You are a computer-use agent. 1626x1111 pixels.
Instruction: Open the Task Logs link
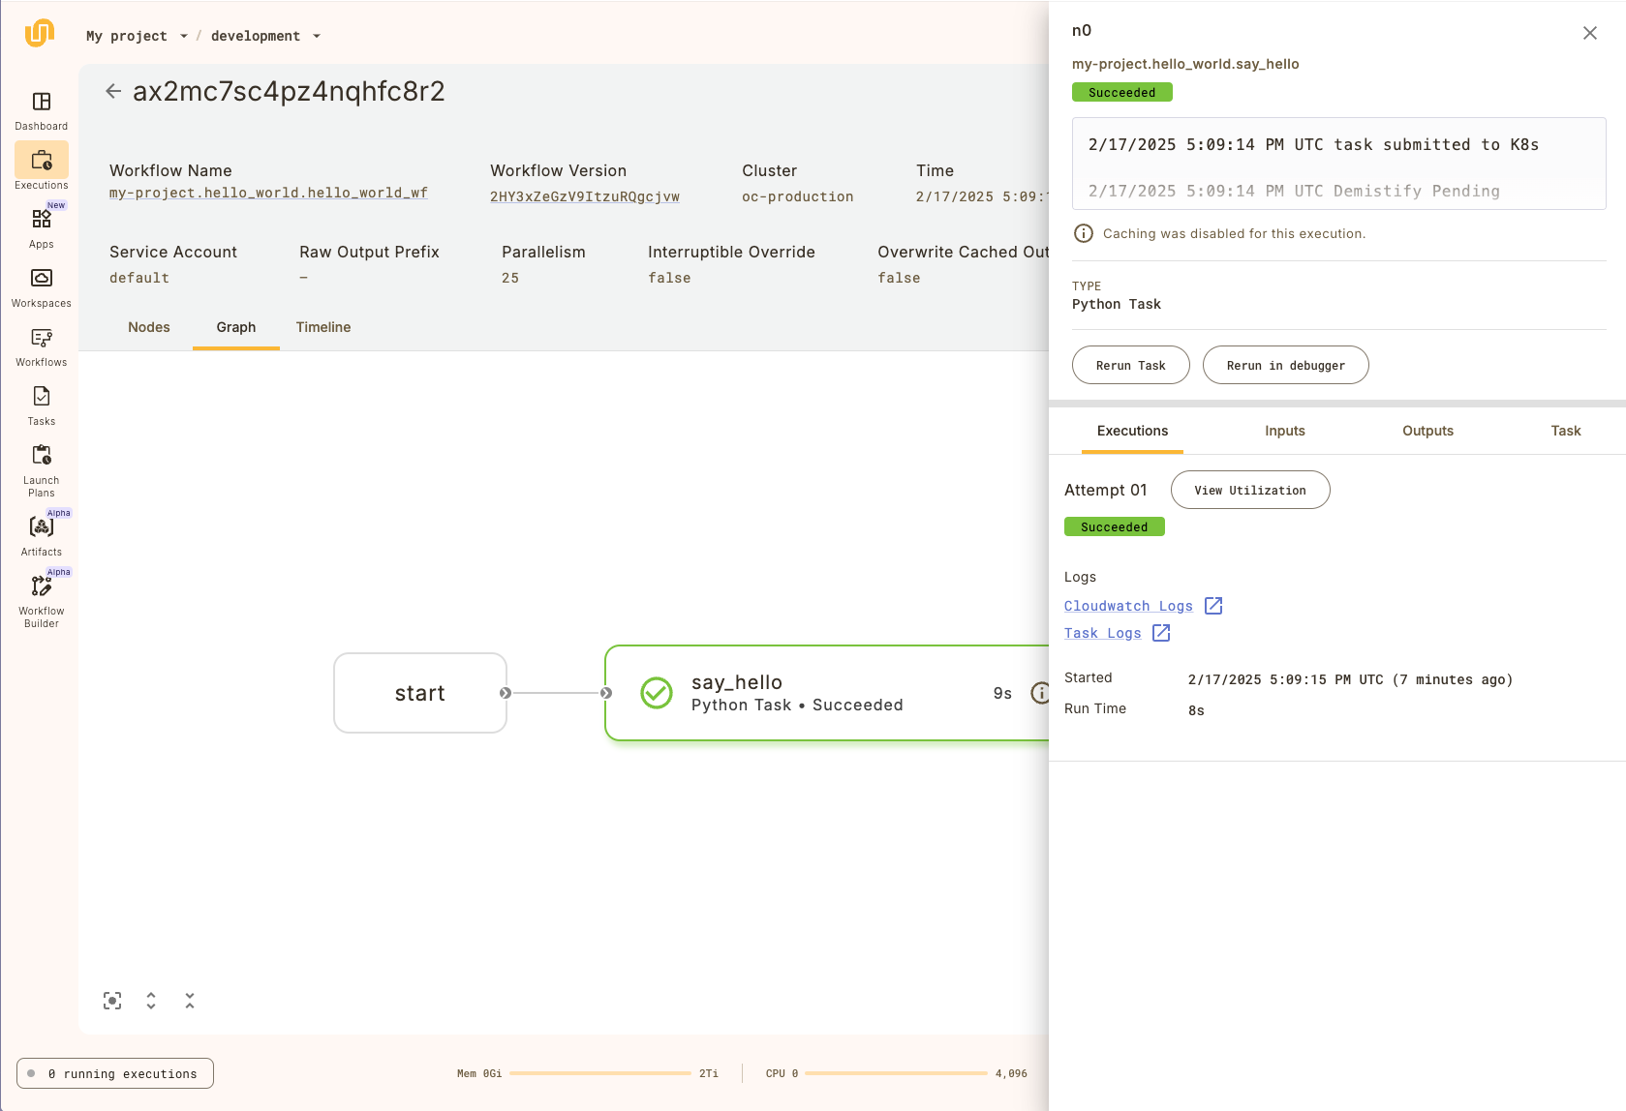[1102, 633]
